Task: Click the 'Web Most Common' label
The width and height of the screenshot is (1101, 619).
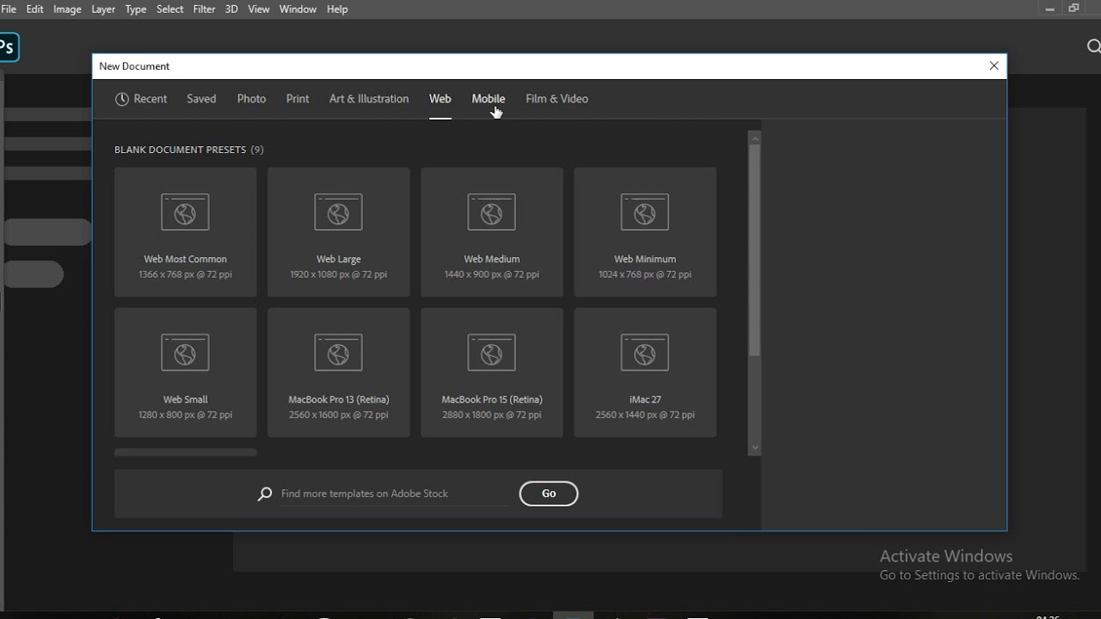Action: [185, 259]
